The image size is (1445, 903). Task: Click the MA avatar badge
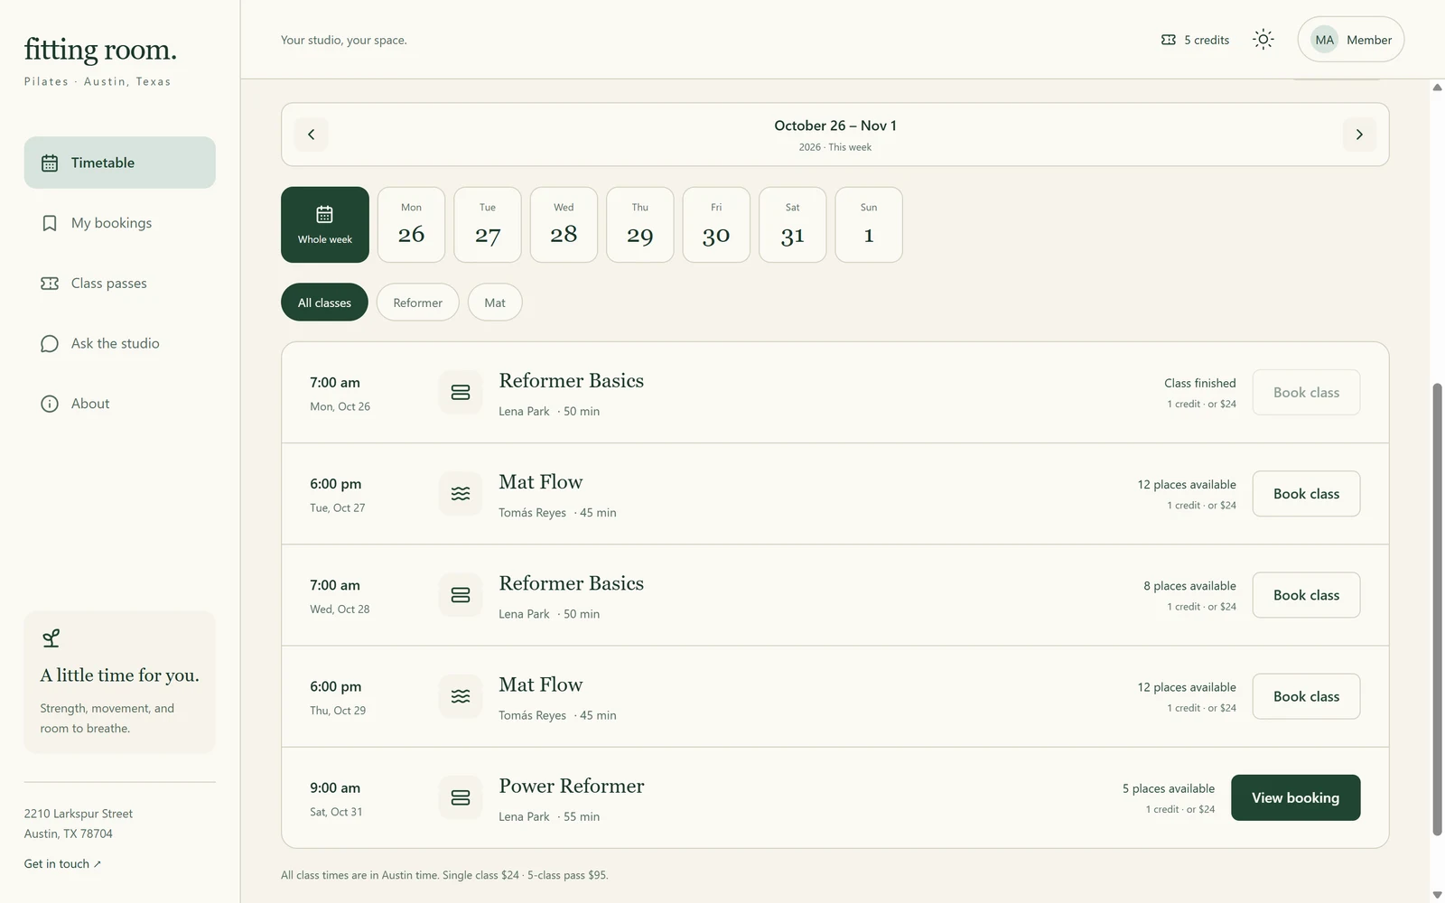[x=1324, y=40]
